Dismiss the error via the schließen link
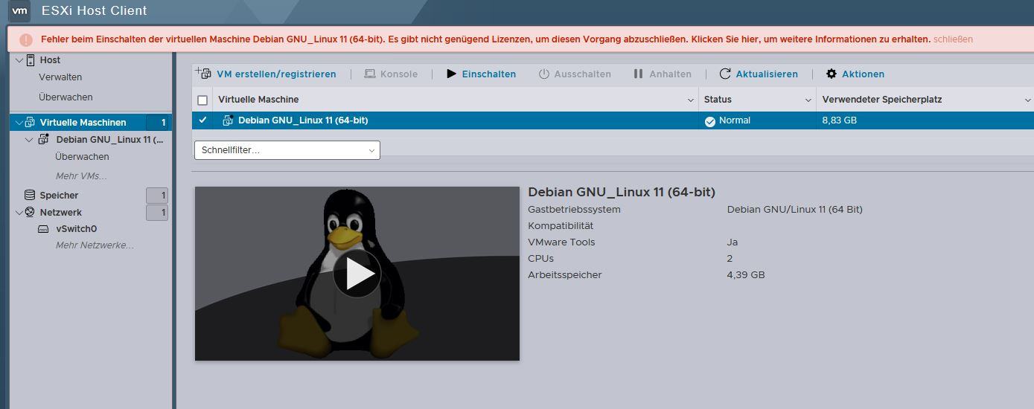The height and width of the screenshot is (409, 1034). click(953, 39)
